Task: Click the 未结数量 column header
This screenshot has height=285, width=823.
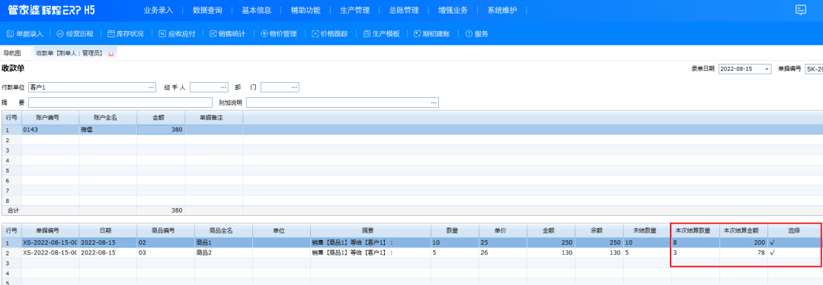Action: (x=647, y=230)
